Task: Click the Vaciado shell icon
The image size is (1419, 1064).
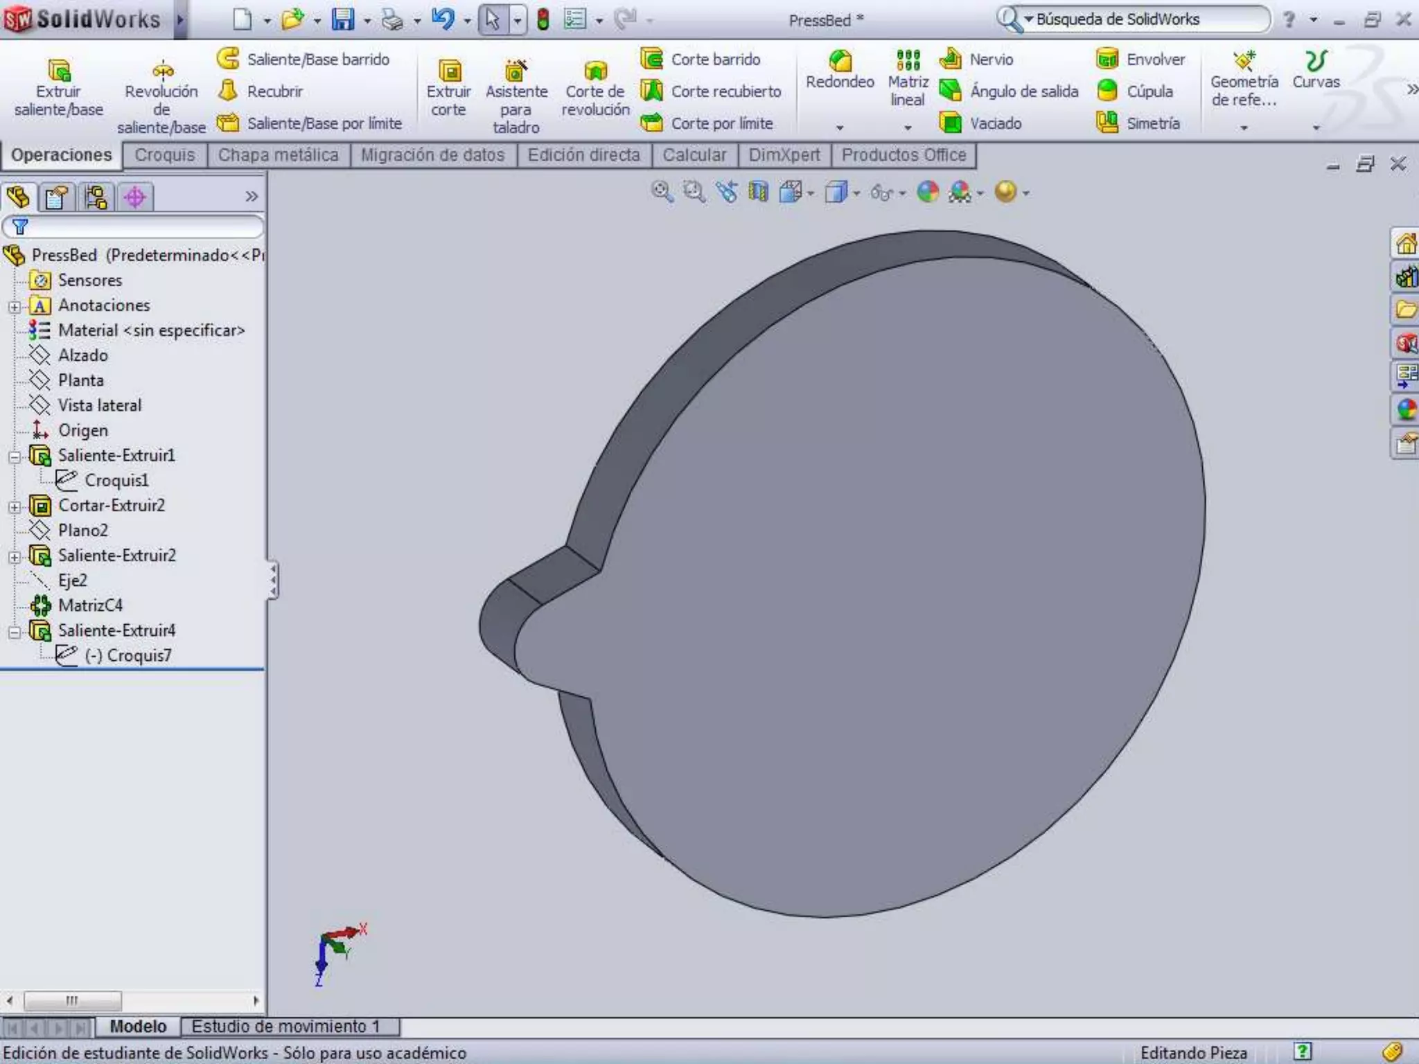Action: coord(951,123)
